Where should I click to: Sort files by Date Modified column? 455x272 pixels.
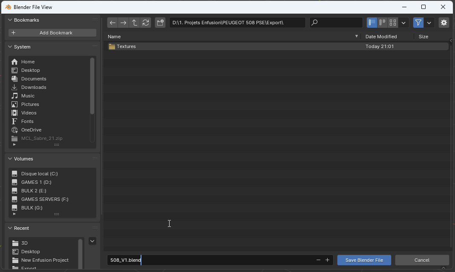387,37
